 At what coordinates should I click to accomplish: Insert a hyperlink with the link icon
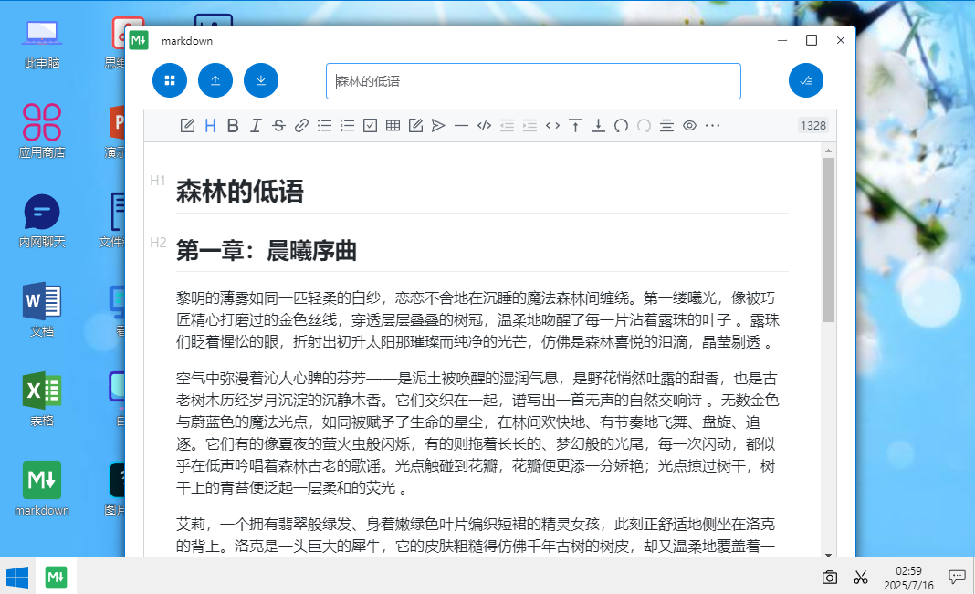[301, 126]
